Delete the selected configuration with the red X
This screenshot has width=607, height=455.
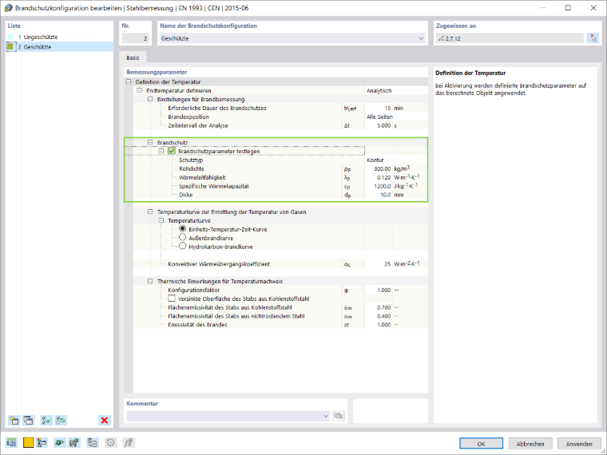tap(105, 420)
